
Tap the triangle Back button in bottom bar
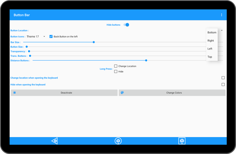(55, 141)
